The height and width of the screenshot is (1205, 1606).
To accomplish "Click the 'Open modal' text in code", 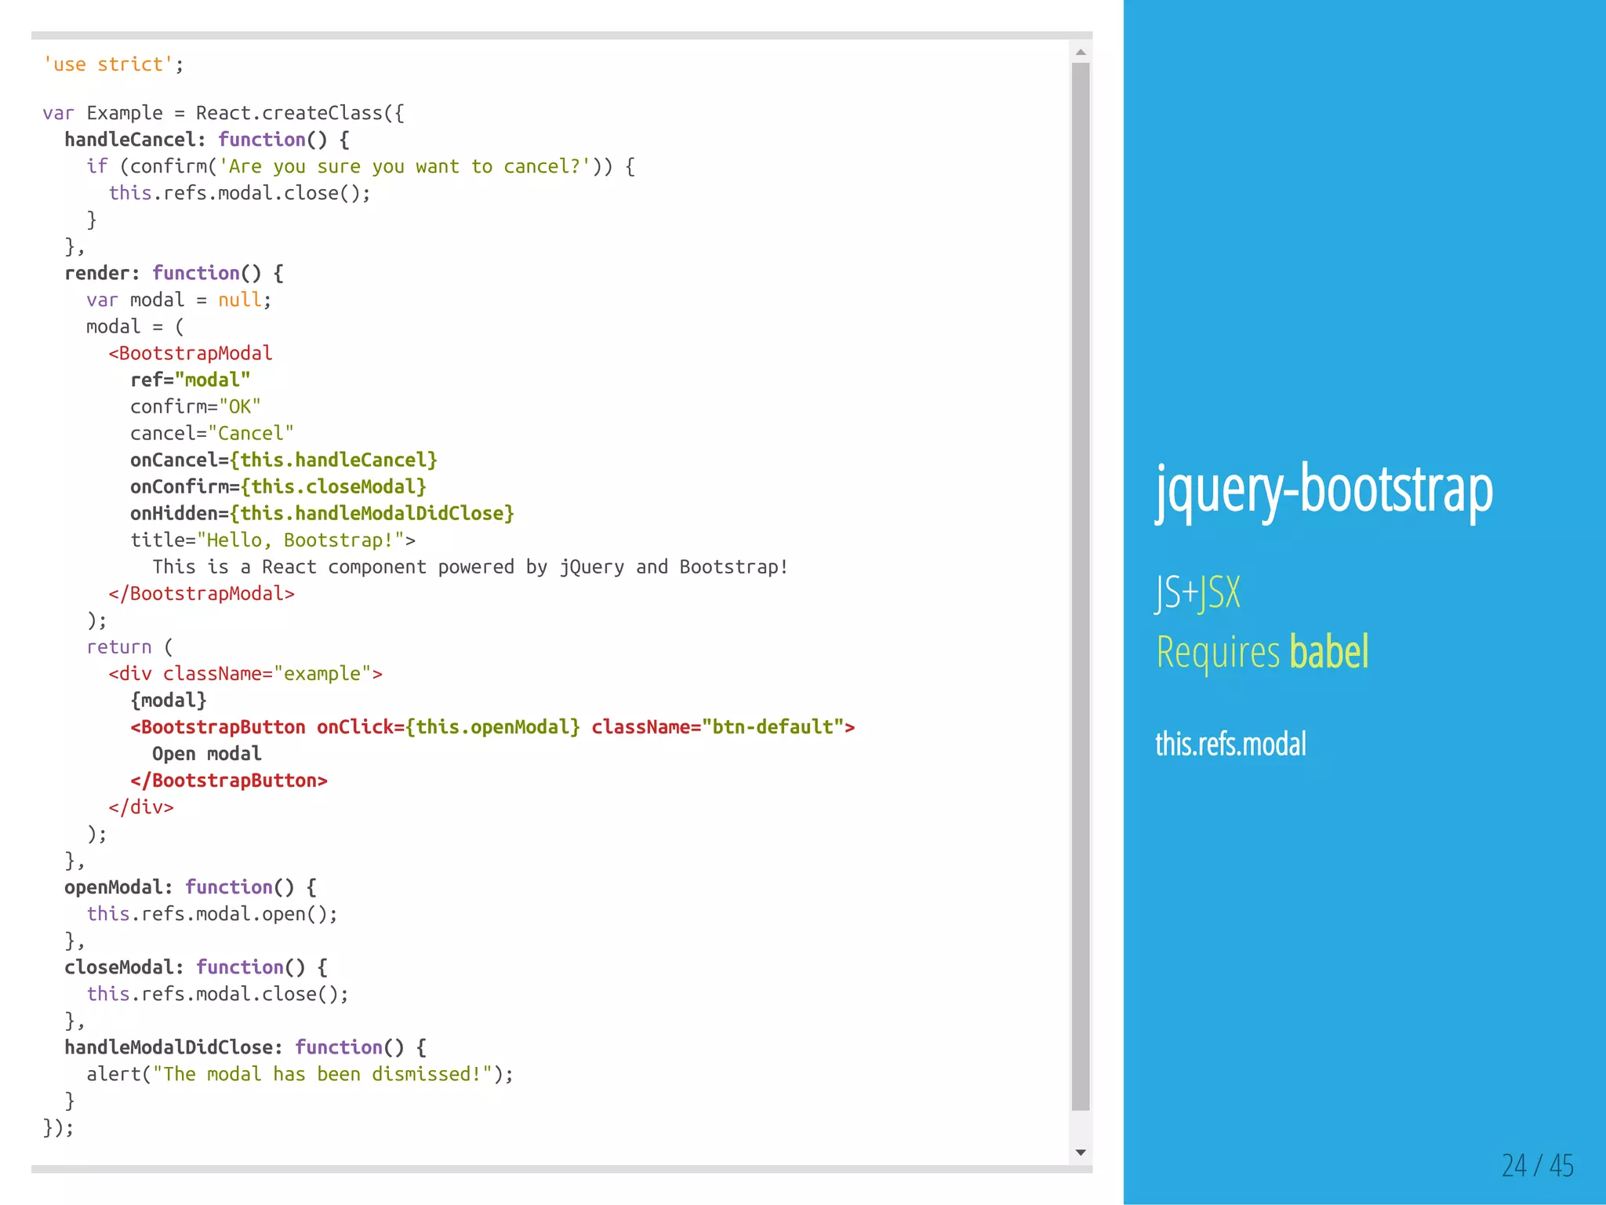I will pyautogui.click(x=207, y=753).
